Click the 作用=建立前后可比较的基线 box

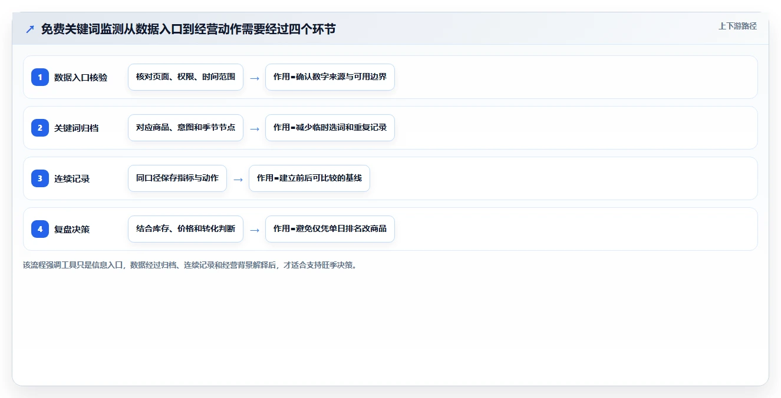(309, 178)
